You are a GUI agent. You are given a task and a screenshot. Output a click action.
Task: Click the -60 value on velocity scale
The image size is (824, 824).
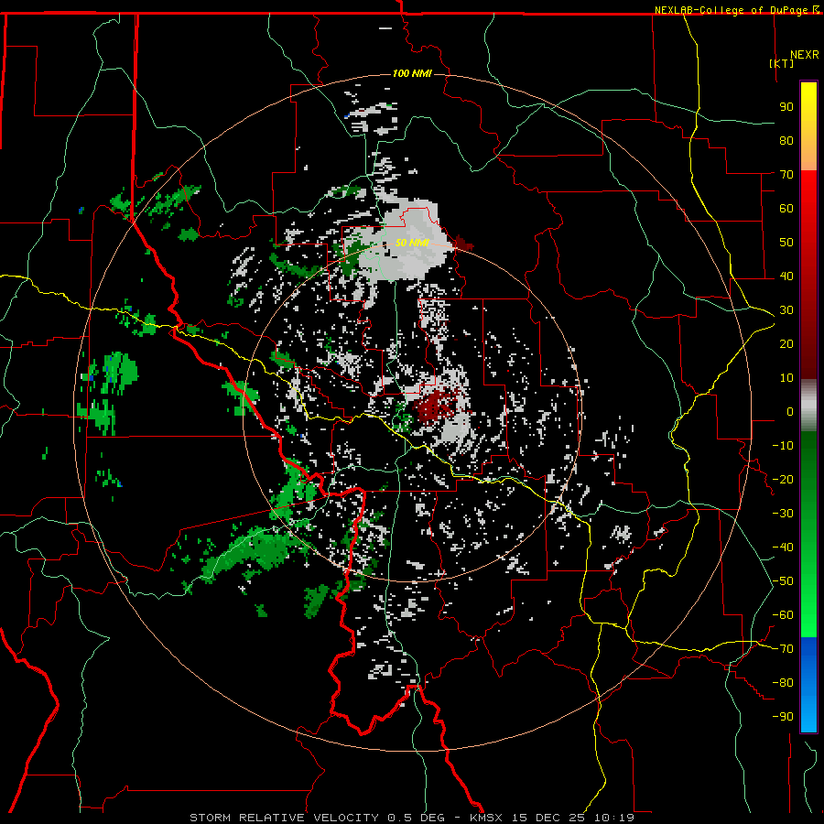coord(783,615)
